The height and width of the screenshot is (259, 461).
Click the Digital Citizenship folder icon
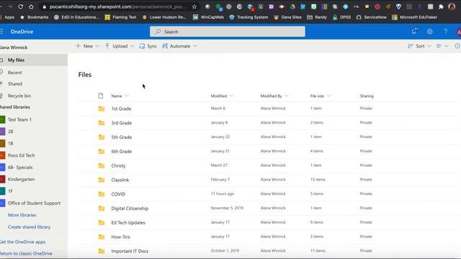tap(102, 208)
